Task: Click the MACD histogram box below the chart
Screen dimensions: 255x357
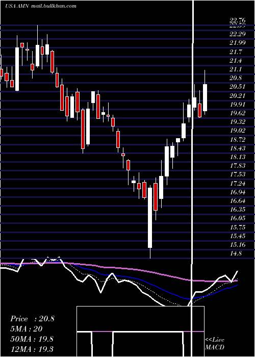Action: point(140,331)
